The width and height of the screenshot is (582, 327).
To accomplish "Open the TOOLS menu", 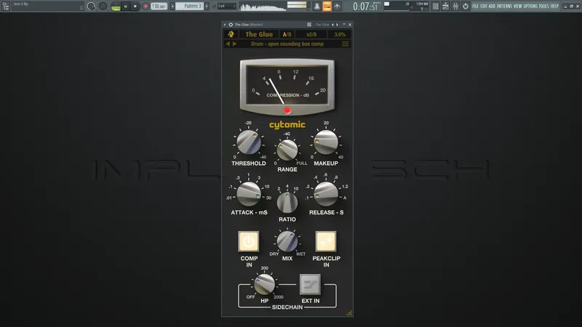I will click(x=543, y=7).
